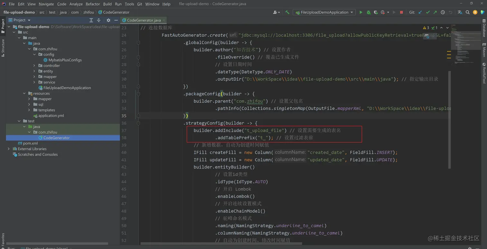
Task: Click the editor vertical scrollbar
Action: pyautogui.click(x=449, y=119)
